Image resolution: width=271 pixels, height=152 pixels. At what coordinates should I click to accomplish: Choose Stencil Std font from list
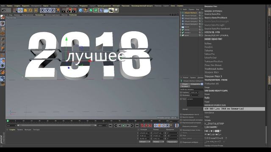pyautogui.click(x=212, y=32)
